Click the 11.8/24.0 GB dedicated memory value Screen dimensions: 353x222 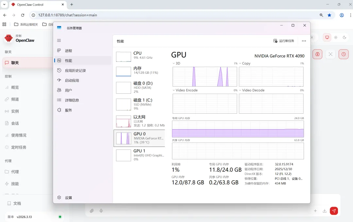pyautogui.click(x=225, y=170)
